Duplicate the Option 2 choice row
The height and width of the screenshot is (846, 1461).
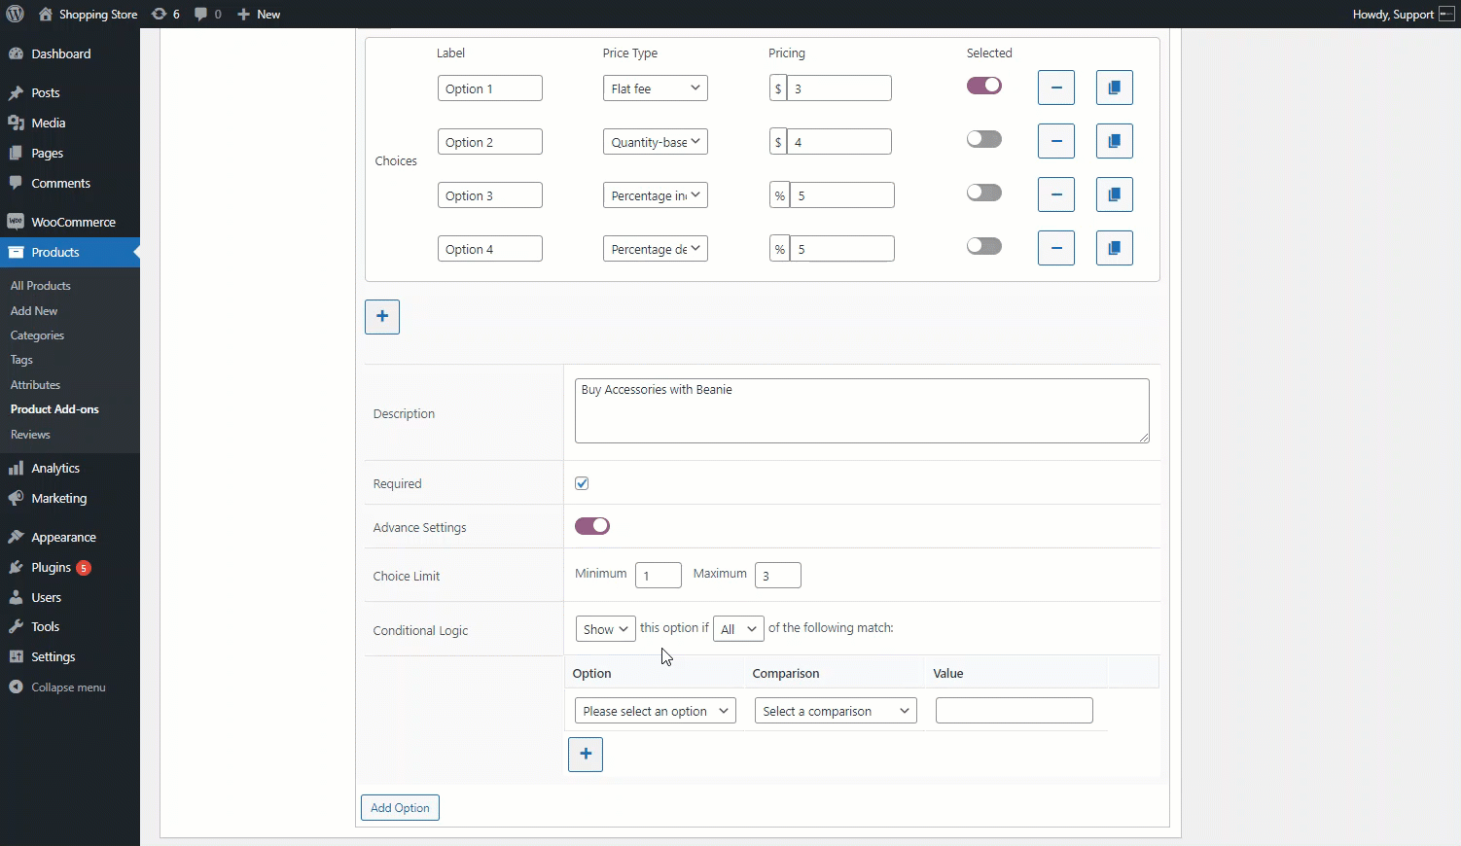[x=1115, y=141]
